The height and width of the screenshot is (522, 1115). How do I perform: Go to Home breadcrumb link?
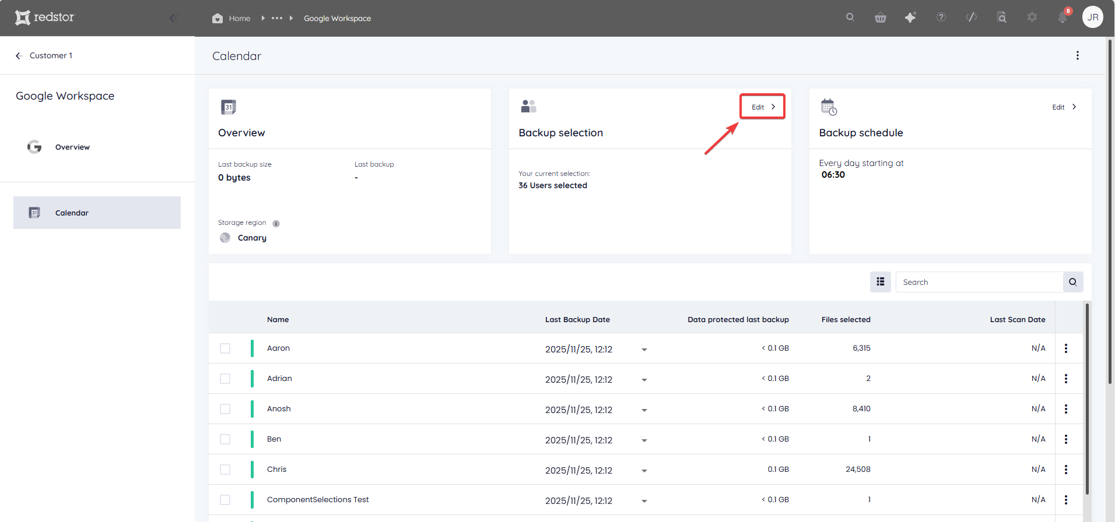pos(240,19)
